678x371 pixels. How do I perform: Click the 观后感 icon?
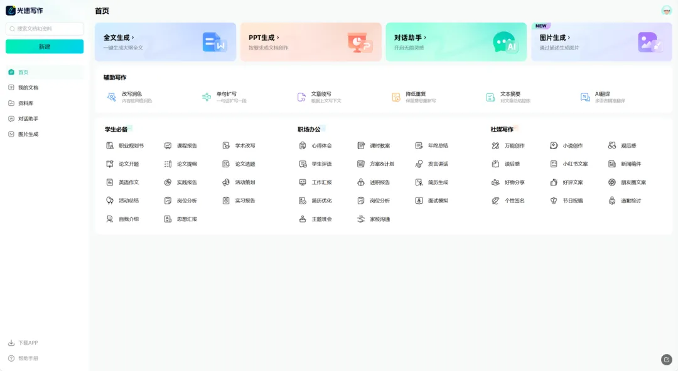(x=612, y=146)
